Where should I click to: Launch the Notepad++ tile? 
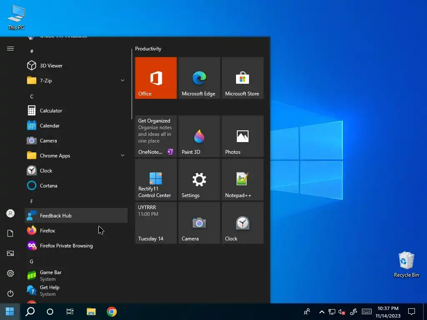coord(243,180)
